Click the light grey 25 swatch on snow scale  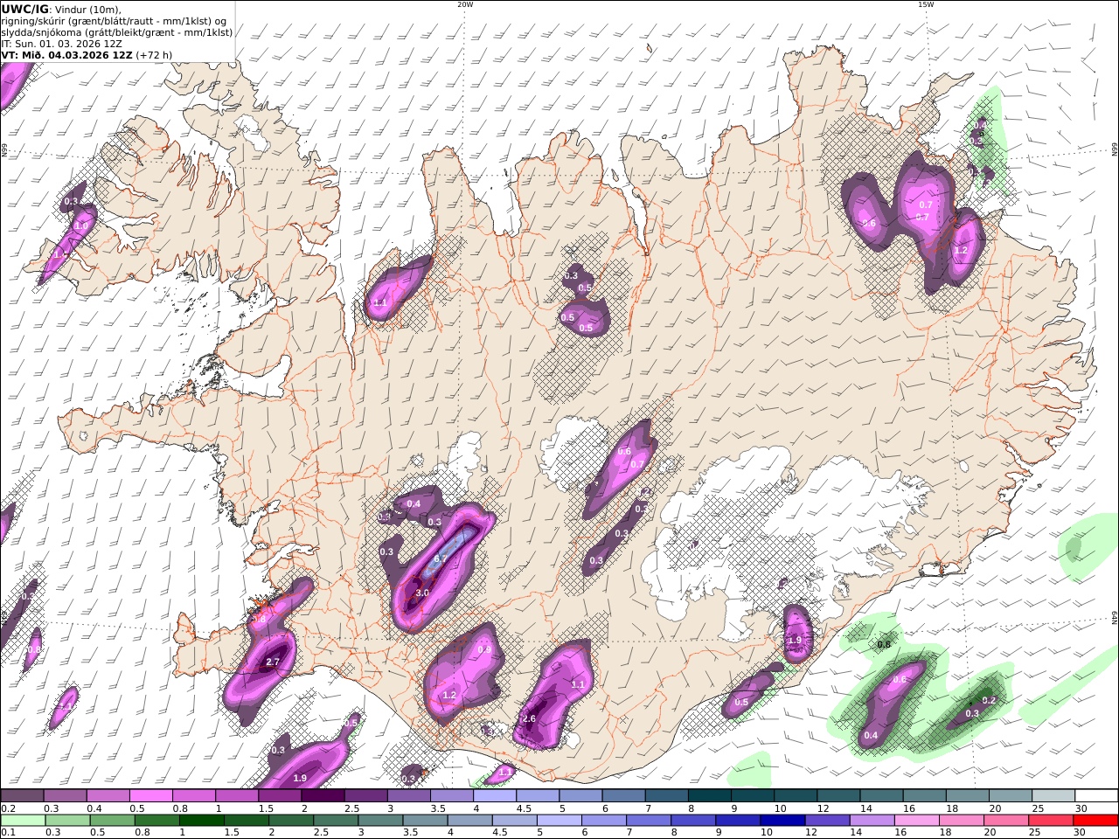(1054, 796)
